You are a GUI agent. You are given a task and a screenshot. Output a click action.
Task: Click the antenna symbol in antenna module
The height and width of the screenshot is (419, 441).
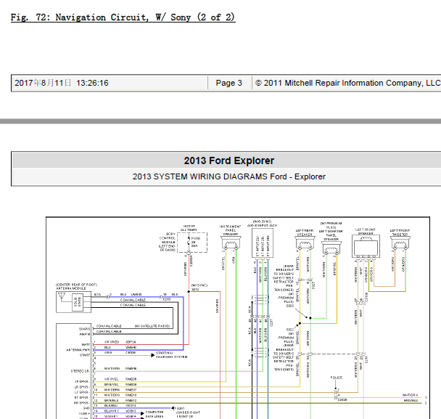pyautogui.click(x=62, y=296)
